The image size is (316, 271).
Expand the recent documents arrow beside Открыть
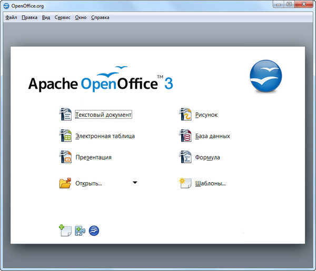pyautogui.click(x=135, y=183)
